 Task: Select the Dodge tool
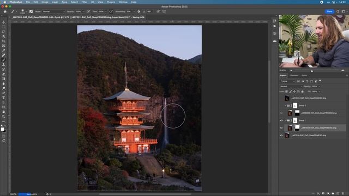pos(4,88)
